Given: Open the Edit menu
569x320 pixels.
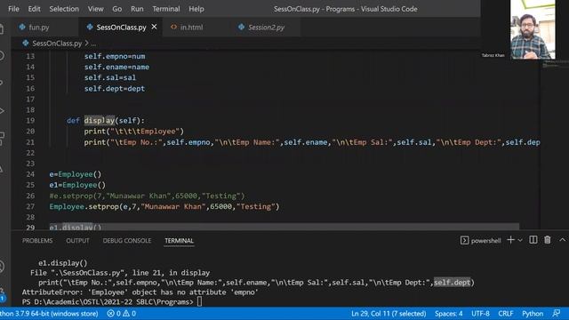Looking at the screenshot, I should (x=34, y=9).
